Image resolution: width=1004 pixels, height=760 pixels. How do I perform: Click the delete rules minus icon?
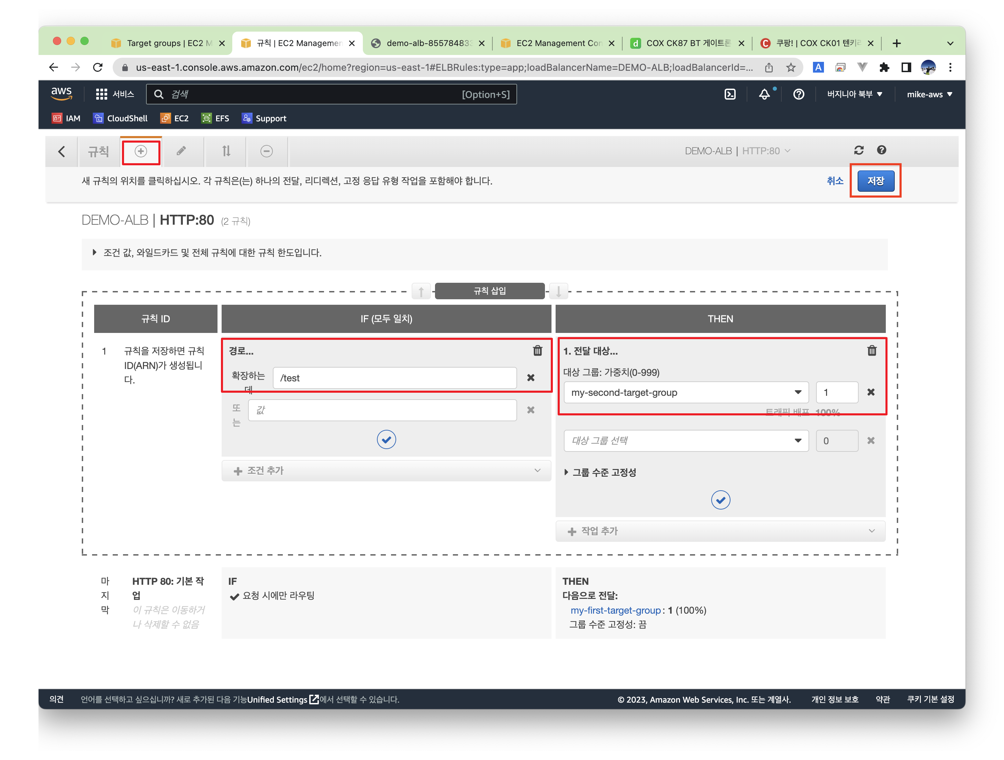266,151
